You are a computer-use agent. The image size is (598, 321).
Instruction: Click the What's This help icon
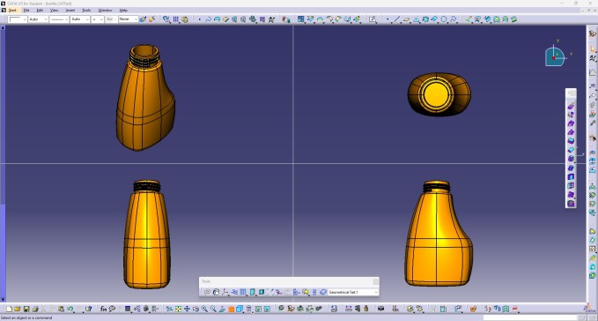coord(88,309)
